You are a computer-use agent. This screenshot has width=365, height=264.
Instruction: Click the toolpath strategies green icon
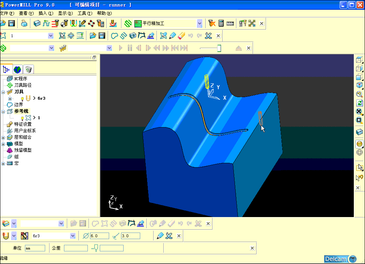(128, 23)
